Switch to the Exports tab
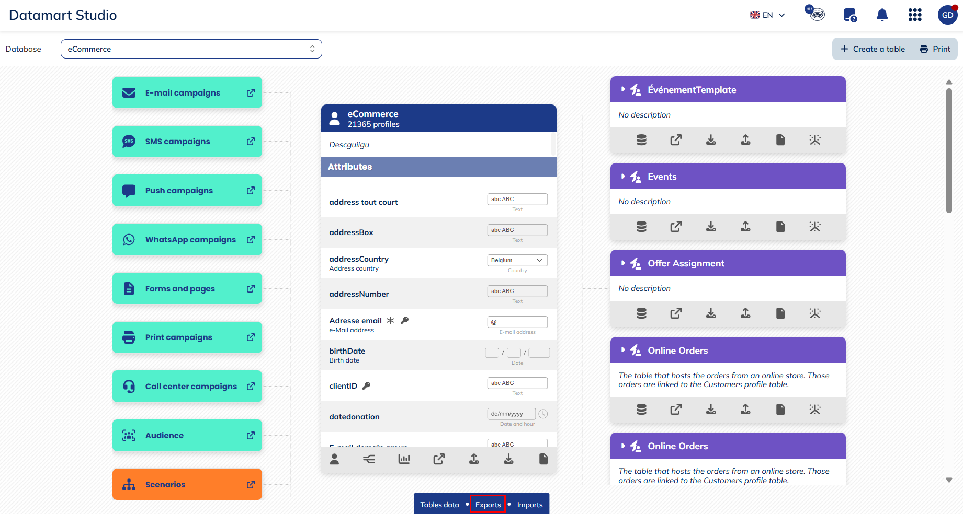This screenshot has width=963, height=514. (x=488, y=505)
